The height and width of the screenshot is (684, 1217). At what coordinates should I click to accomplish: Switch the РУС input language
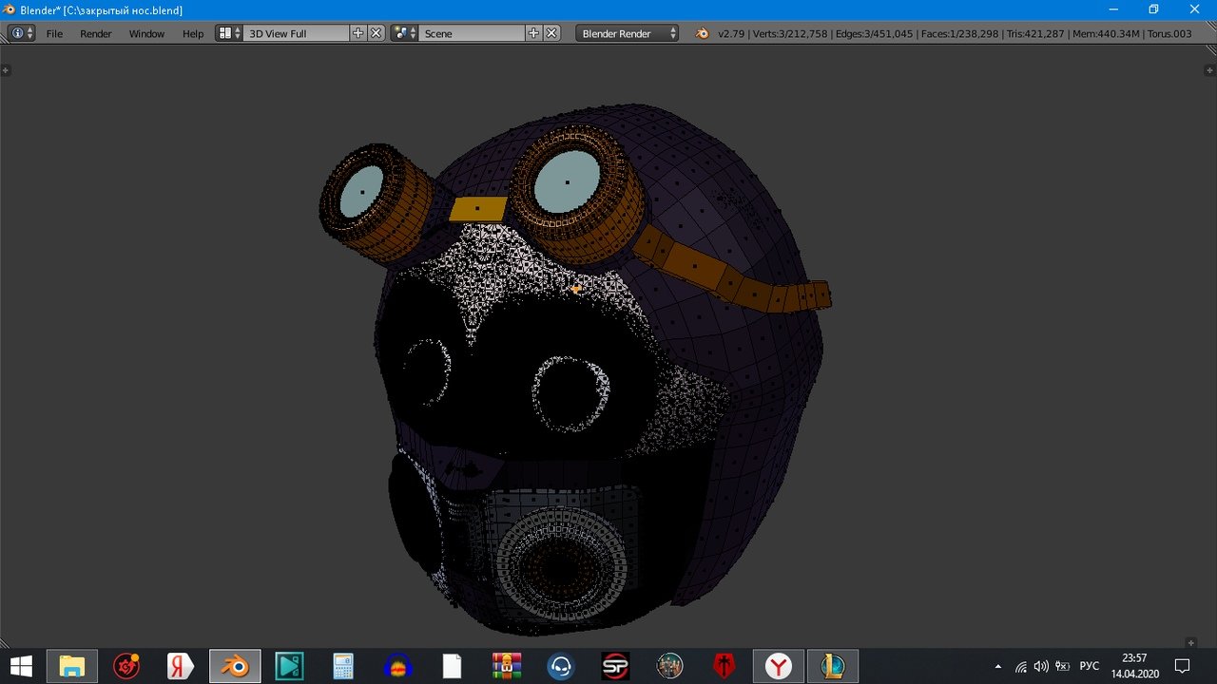[x=1090, y=666]
